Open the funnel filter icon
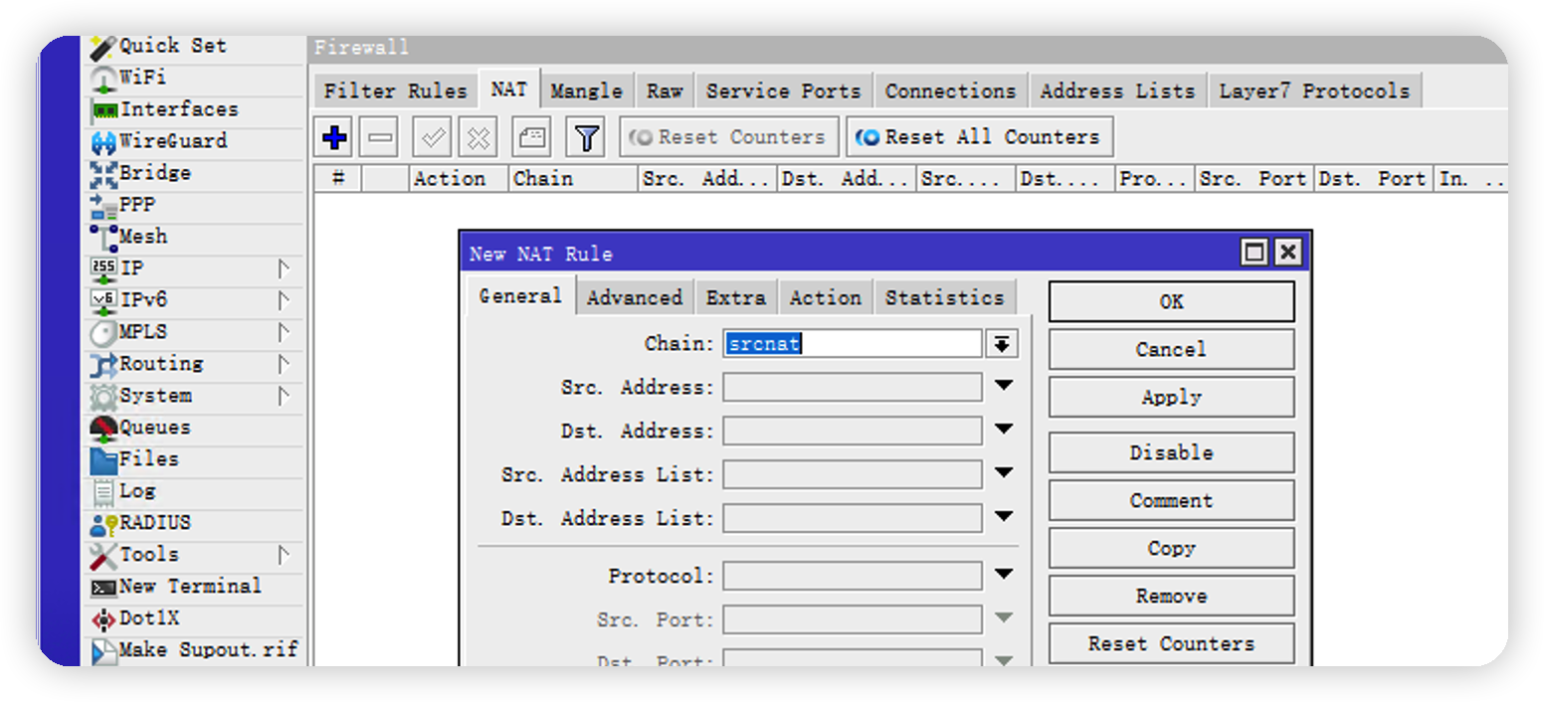Viewport: 1544px width, 702px height. pos(586,137)
